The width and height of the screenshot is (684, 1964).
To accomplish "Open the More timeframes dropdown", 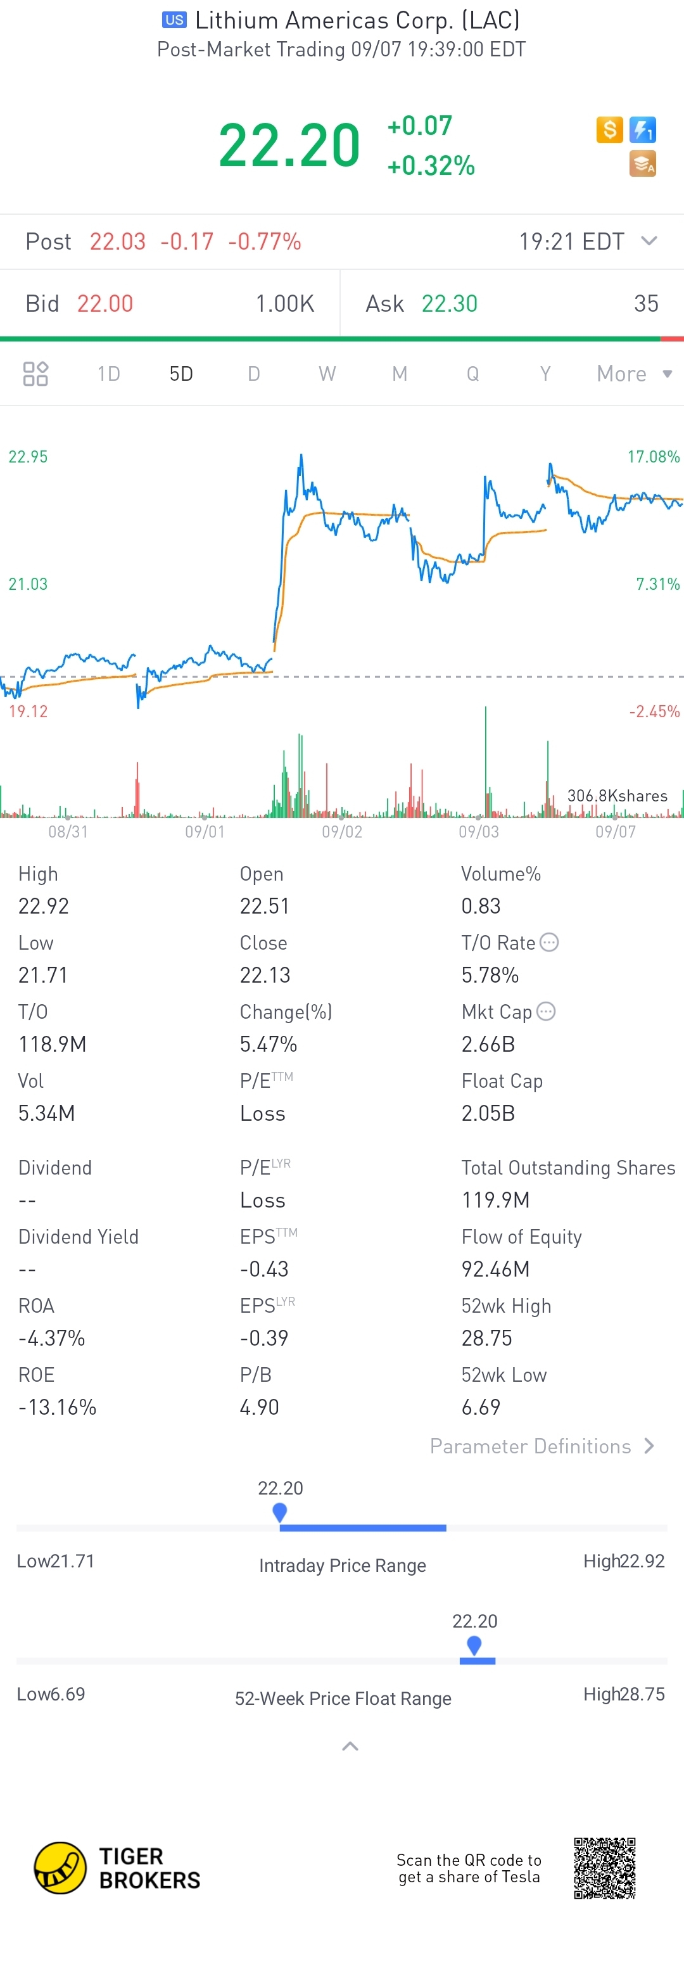I will [634, 374].
